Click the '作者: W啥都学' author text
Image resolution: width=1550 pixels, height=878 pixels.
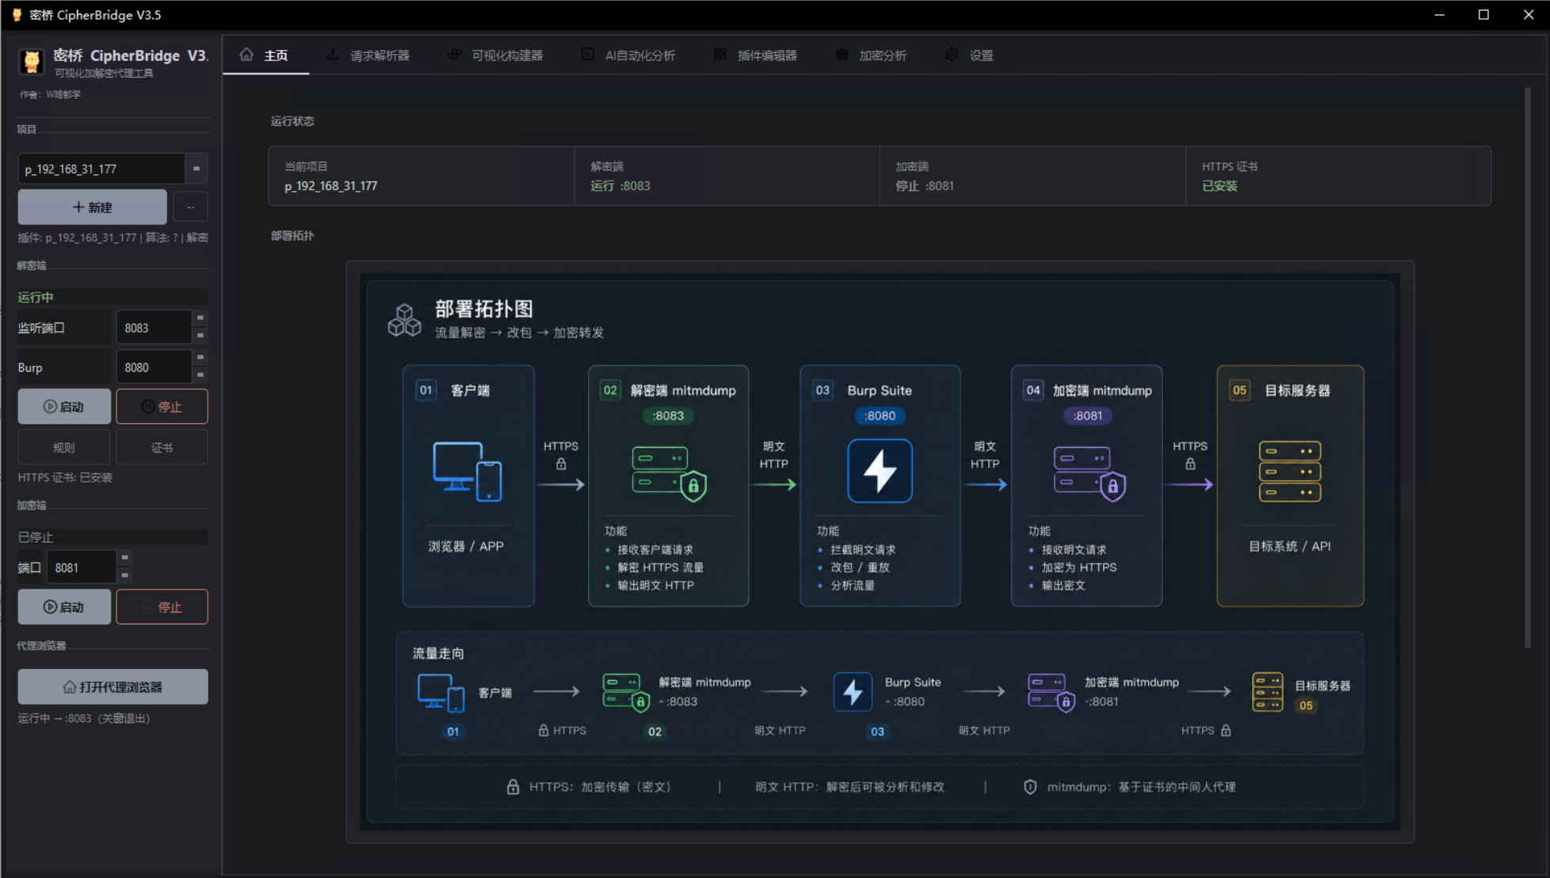click(x=51, y=94)
